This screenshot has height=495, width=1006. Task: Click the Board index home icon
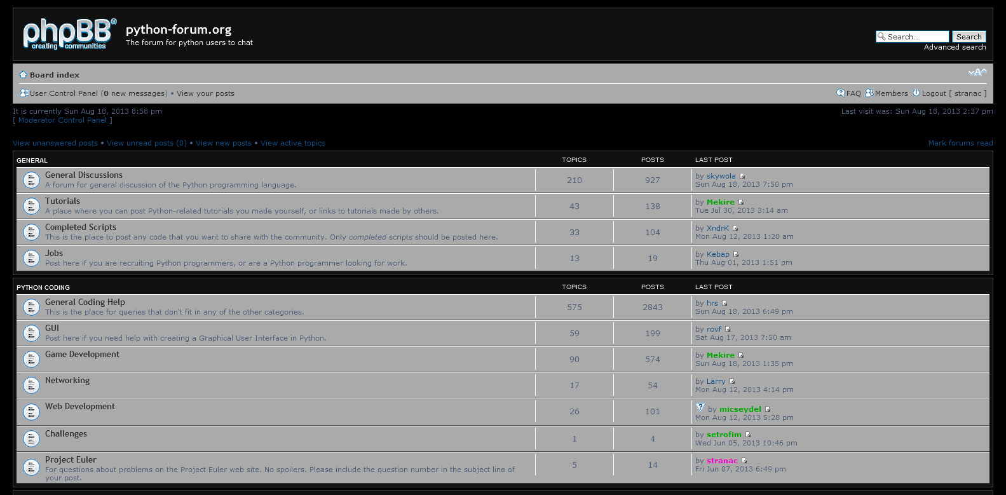coord(24,74)
